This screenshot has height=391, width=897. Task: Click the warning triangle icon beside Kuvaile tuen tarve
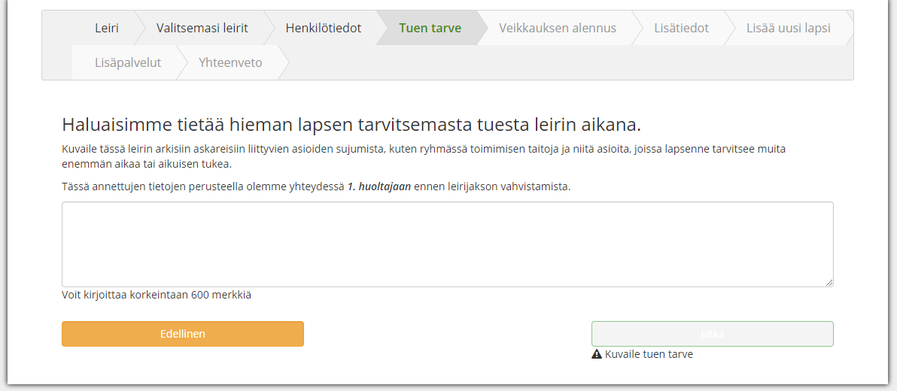coord(597,354)
